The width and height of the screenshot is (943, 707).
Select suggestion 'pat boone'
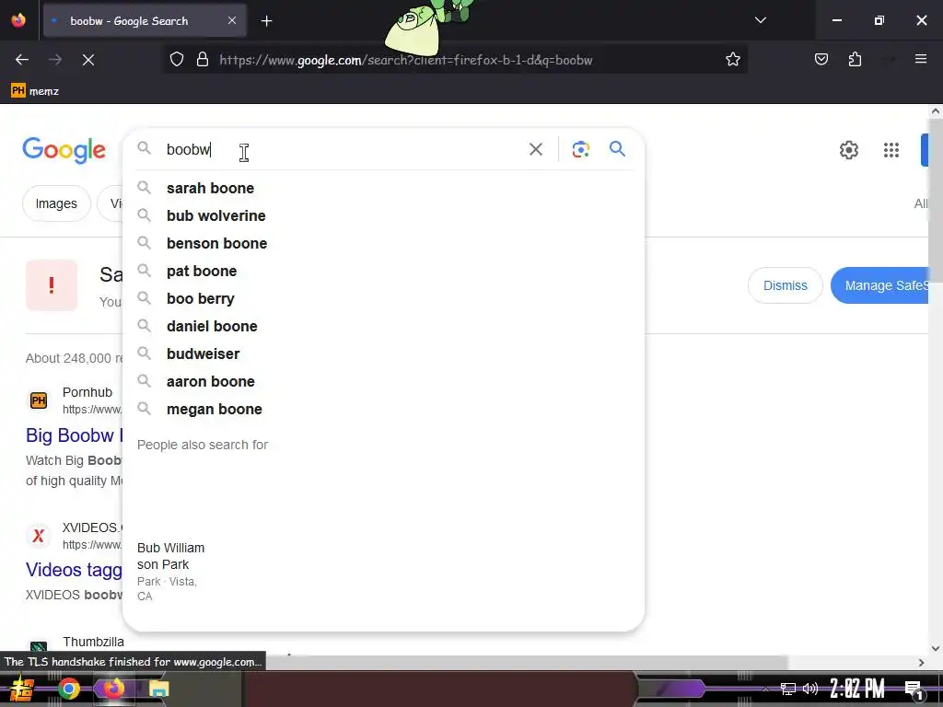pyautogui.click(x=384, y=272)
